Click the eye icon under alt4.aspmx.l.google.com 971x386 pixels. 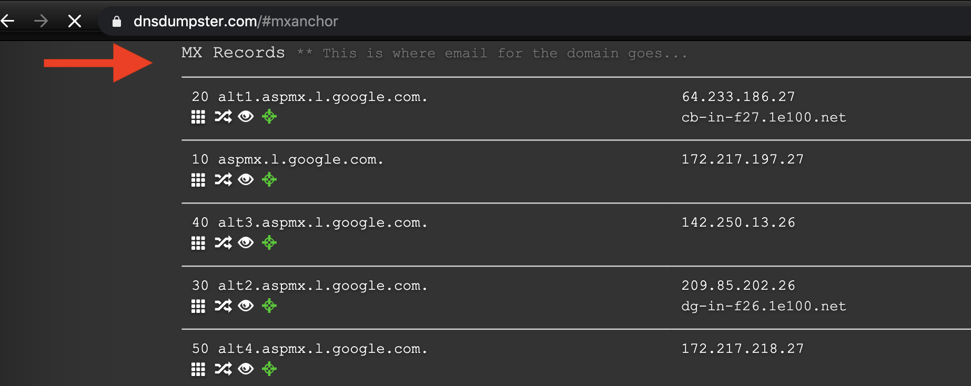(x=246, y=369)
